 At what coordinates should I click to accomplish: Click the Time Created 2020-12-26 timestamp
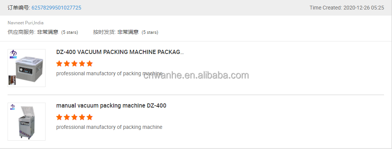click(347, 8)
